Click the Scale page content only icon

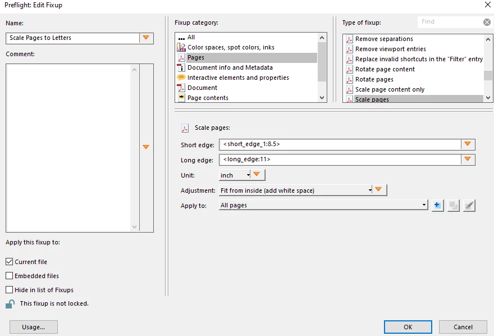point(349,89)
